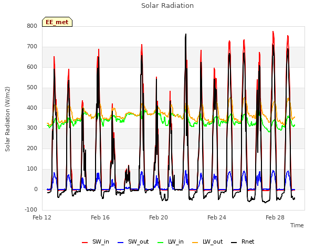Click the Feb 12 x-axis label
The width and height of the screenshot is (336, 252).
(x=42, y=217)
